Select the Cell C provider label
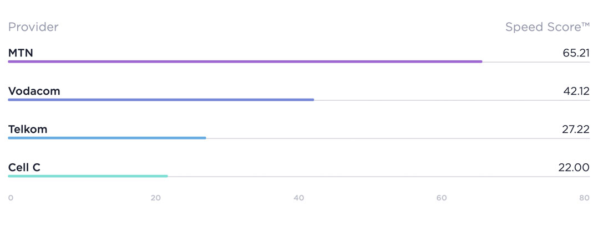Image resolution: width=598 pixels, height=227 pixels. pos(24,167)
